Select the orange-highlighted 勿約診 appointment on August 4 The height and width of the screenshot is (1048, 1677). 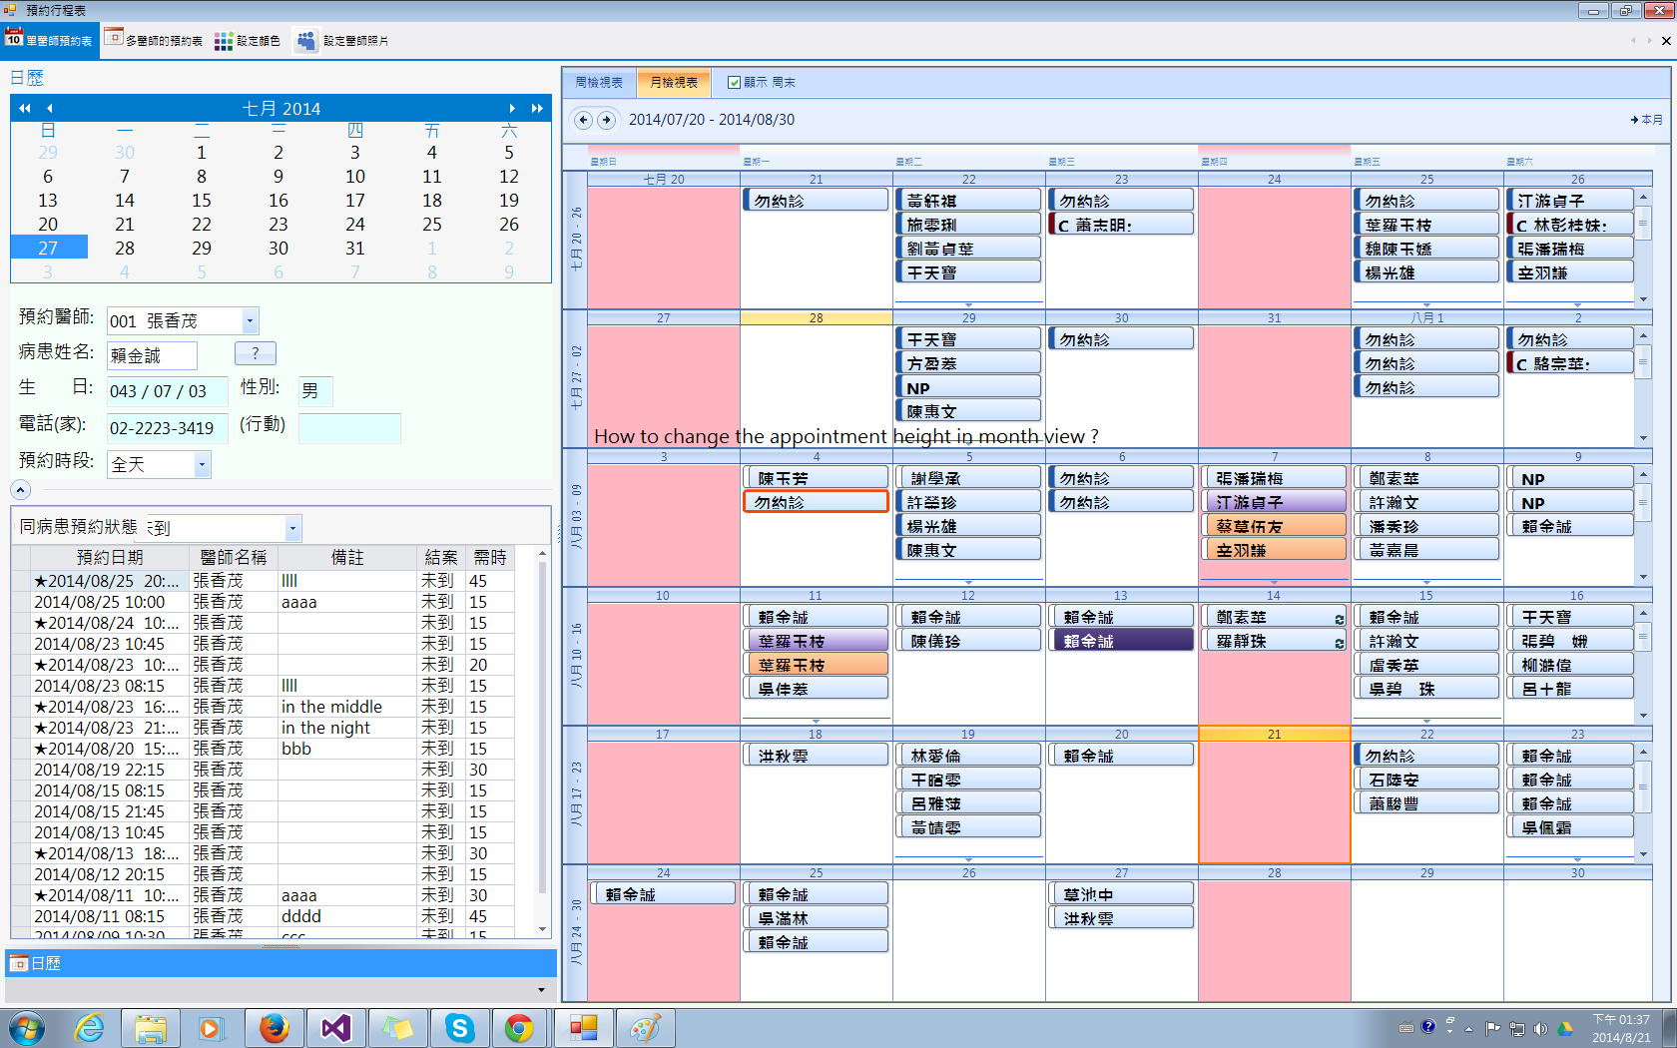click(x=816, y=502)
